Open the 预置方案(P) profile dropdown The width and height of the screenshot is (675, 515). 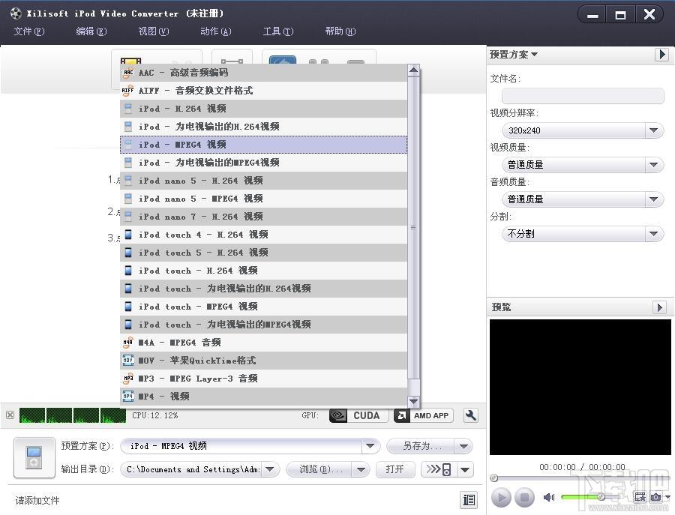(370, 446)
